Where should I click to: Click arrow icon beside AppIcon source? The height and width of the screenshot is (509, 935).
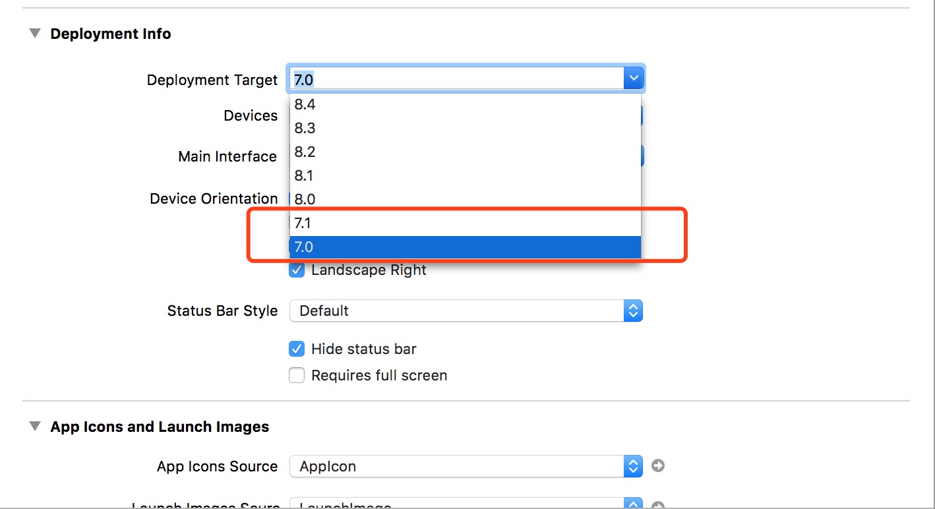(x=657, y=466)
